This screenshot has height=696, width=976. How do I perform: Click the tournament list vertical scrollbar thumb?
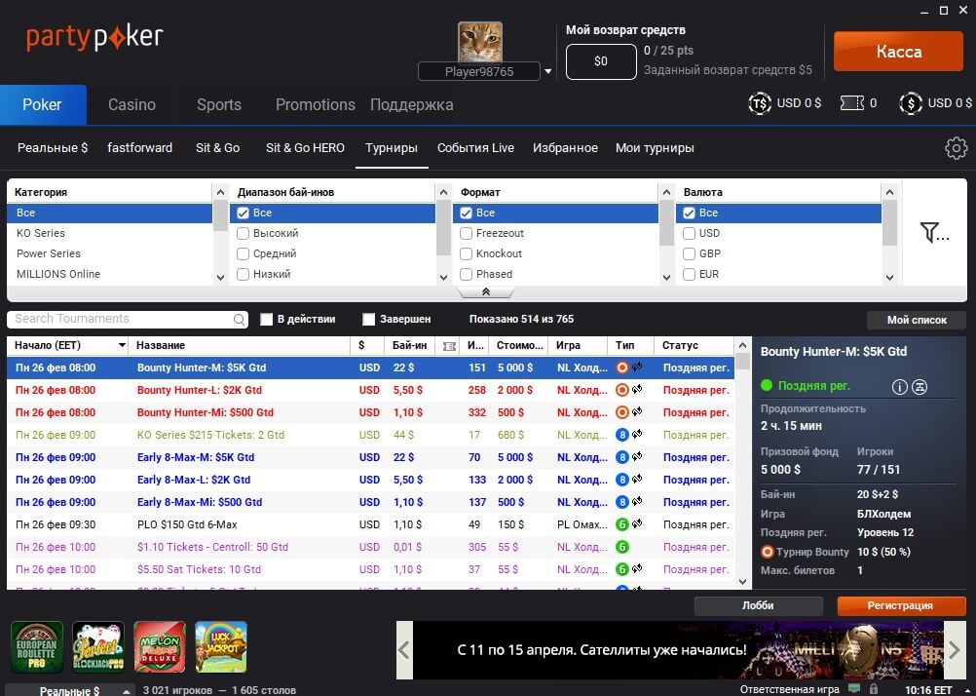[742, 362]
